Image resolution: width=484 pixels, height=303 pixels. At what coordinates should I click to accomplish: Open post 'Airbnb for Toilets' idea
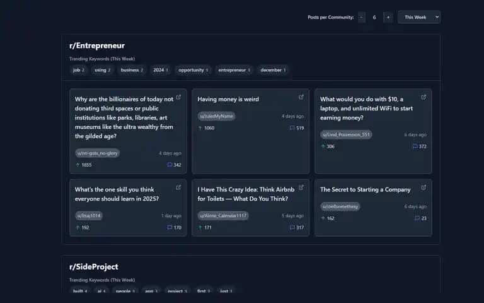coord(246,194)
